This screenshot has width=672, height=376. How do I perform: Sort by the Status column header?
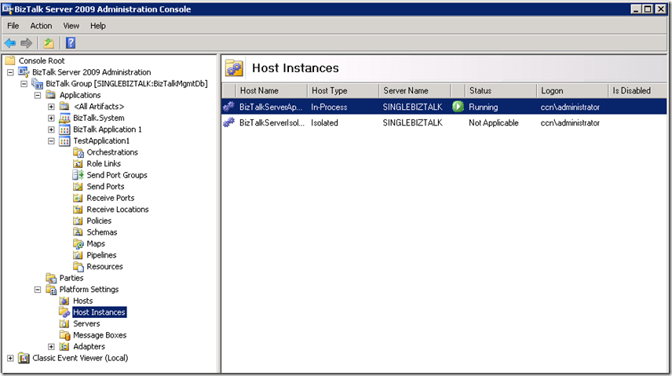coord(501,90)
